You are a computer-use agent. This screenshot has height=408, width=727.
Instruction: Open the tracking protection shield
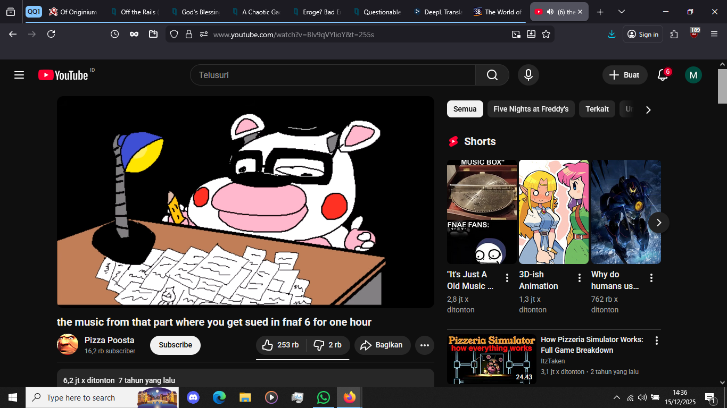point(174,34)
